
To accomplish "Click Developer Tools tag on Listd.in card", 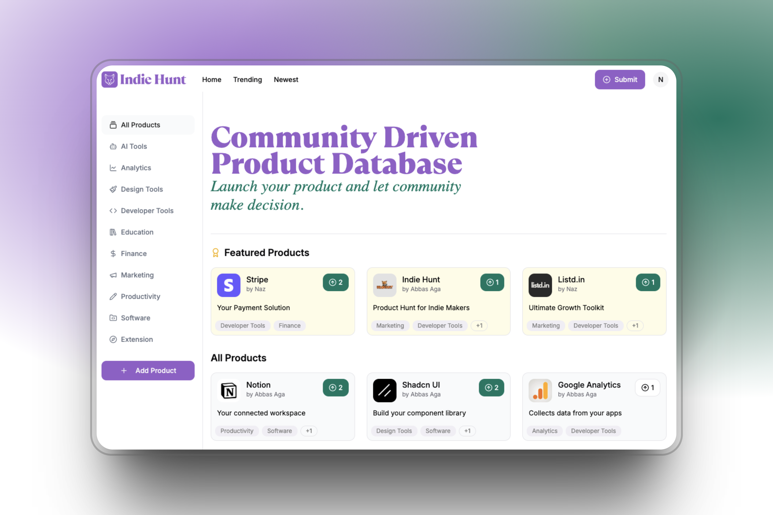I will click(x=596, y=325).
